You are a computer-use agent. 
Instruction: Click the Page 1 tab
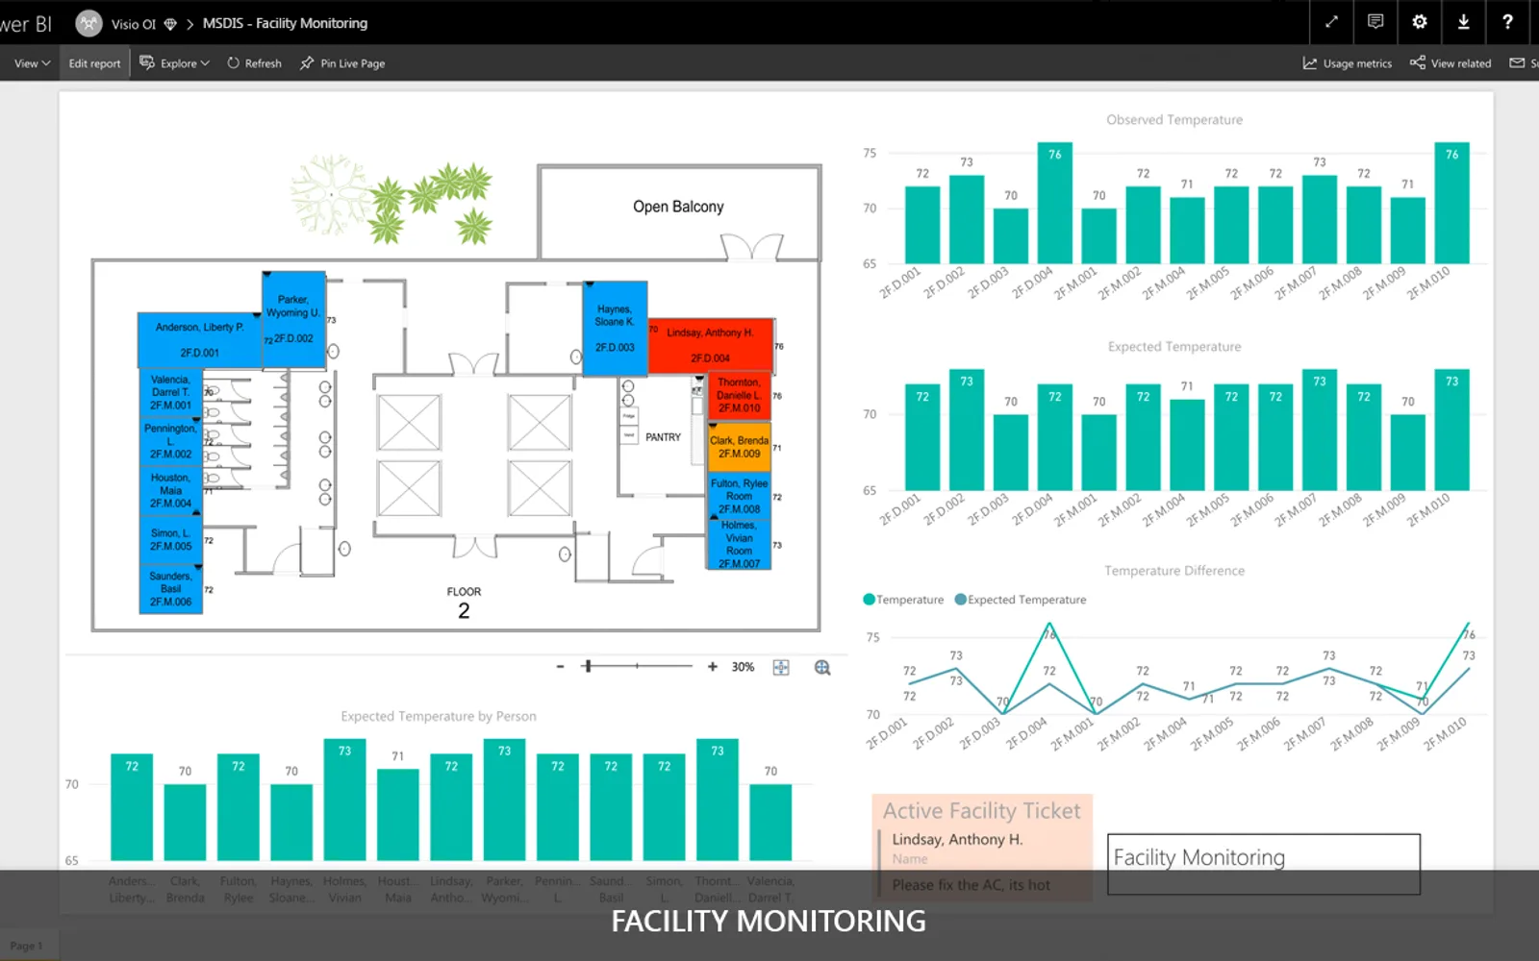coord(28,946)
